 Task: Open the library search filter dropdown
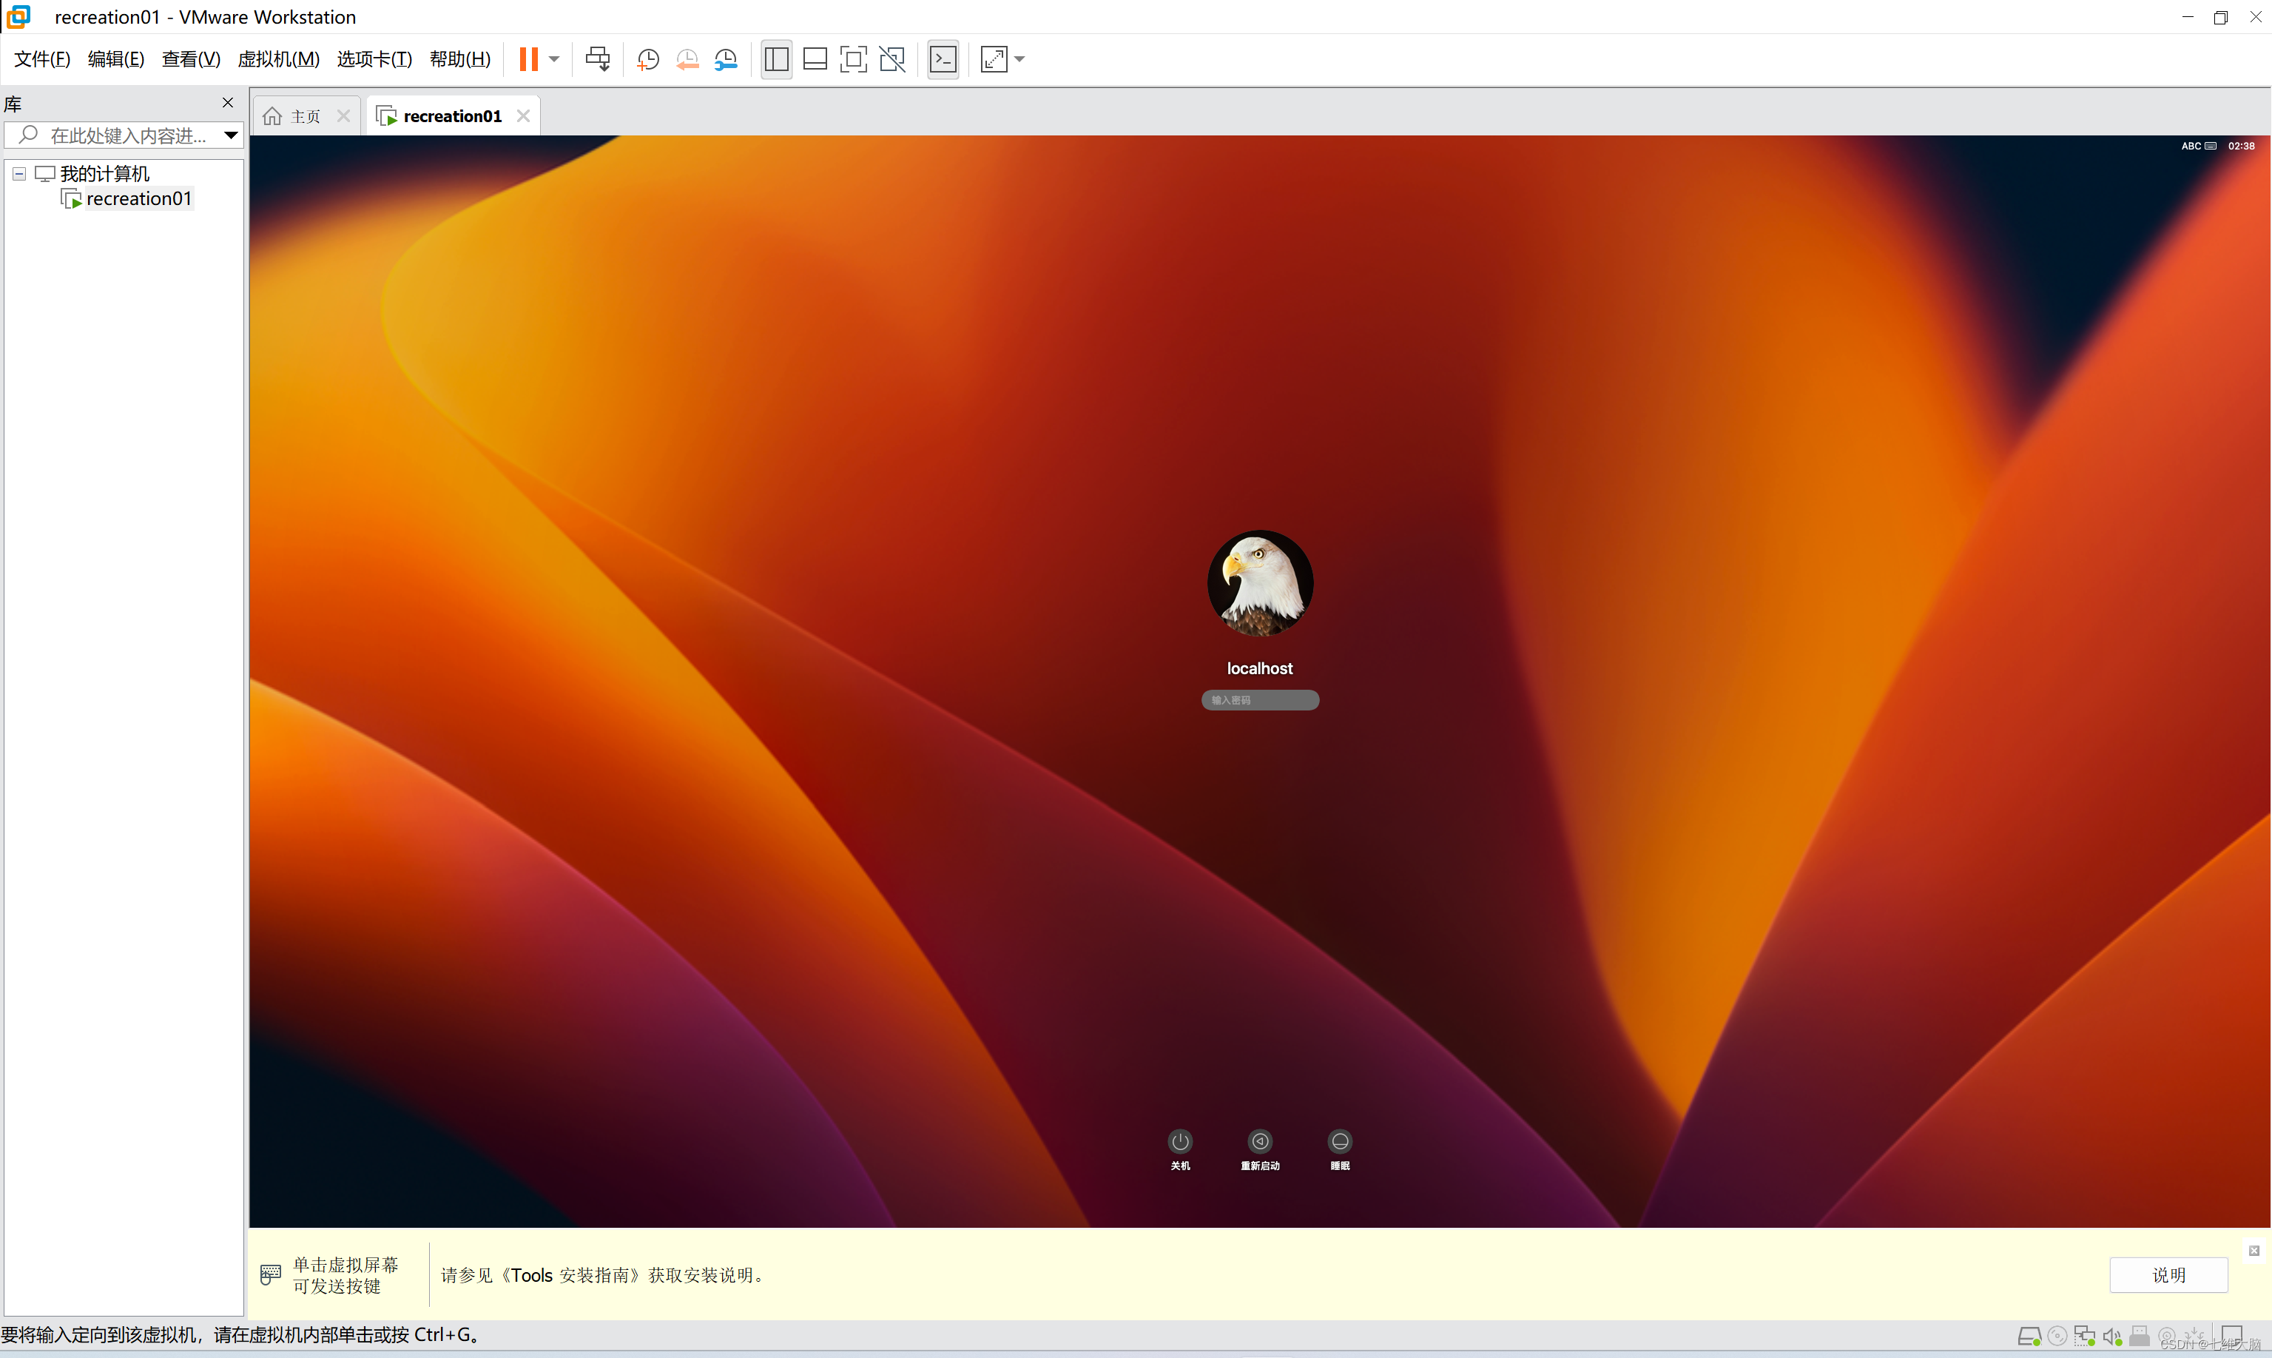(232, 135)
